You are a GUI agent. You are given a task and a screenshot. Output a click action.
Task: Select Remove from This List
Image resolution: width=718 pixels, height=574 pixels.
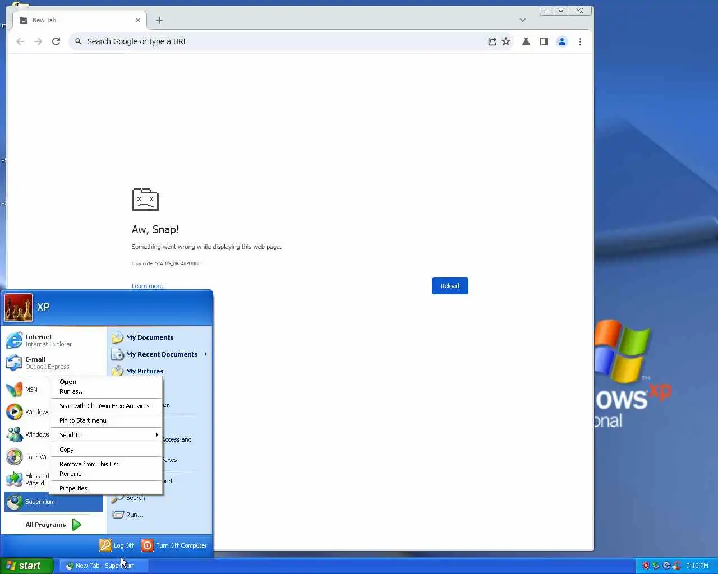point(107,464)
